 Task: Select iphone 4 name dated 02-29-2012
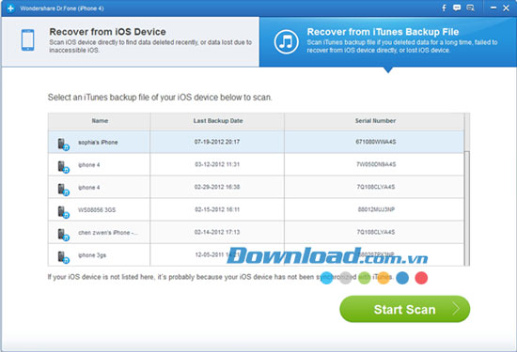pos(88,188)
